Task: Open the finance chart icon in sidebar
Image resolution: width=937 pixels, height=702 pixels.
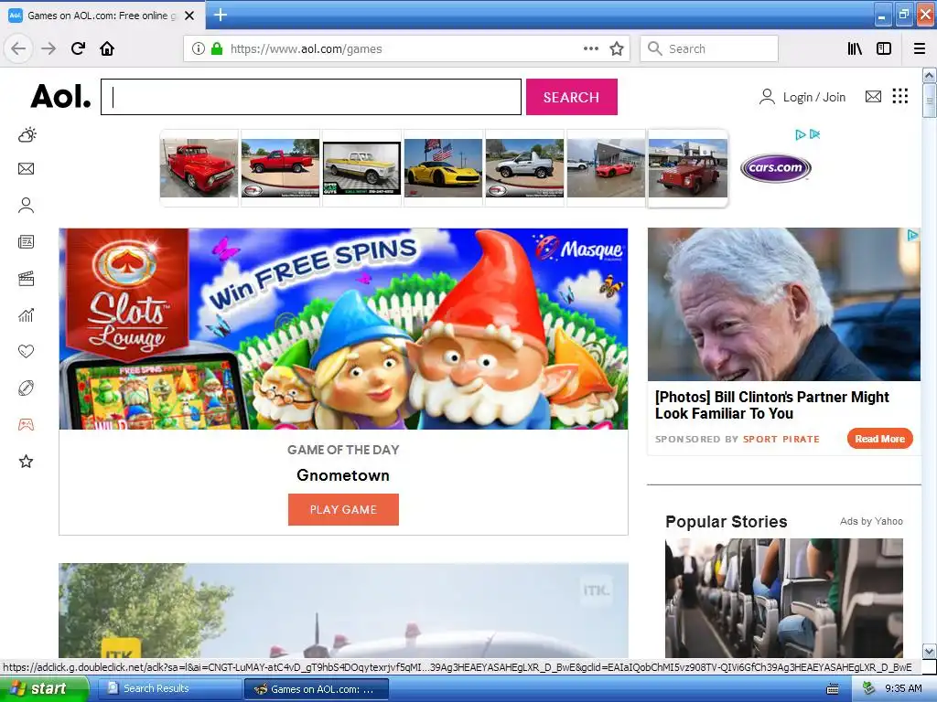Action: (x=27, y=315)
